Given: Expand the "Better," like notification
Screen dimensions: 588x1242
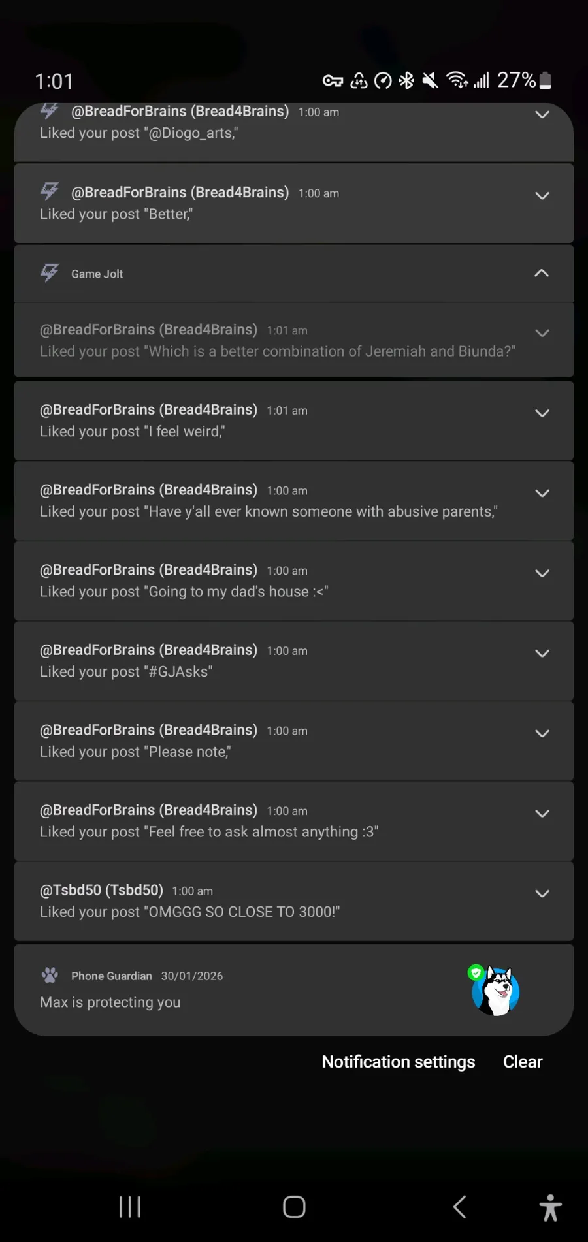Looking at the screenshot, I should point(542,195).
